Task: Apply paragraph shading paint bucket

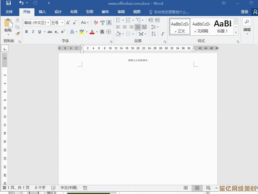Action: click(x=118, y=34)
